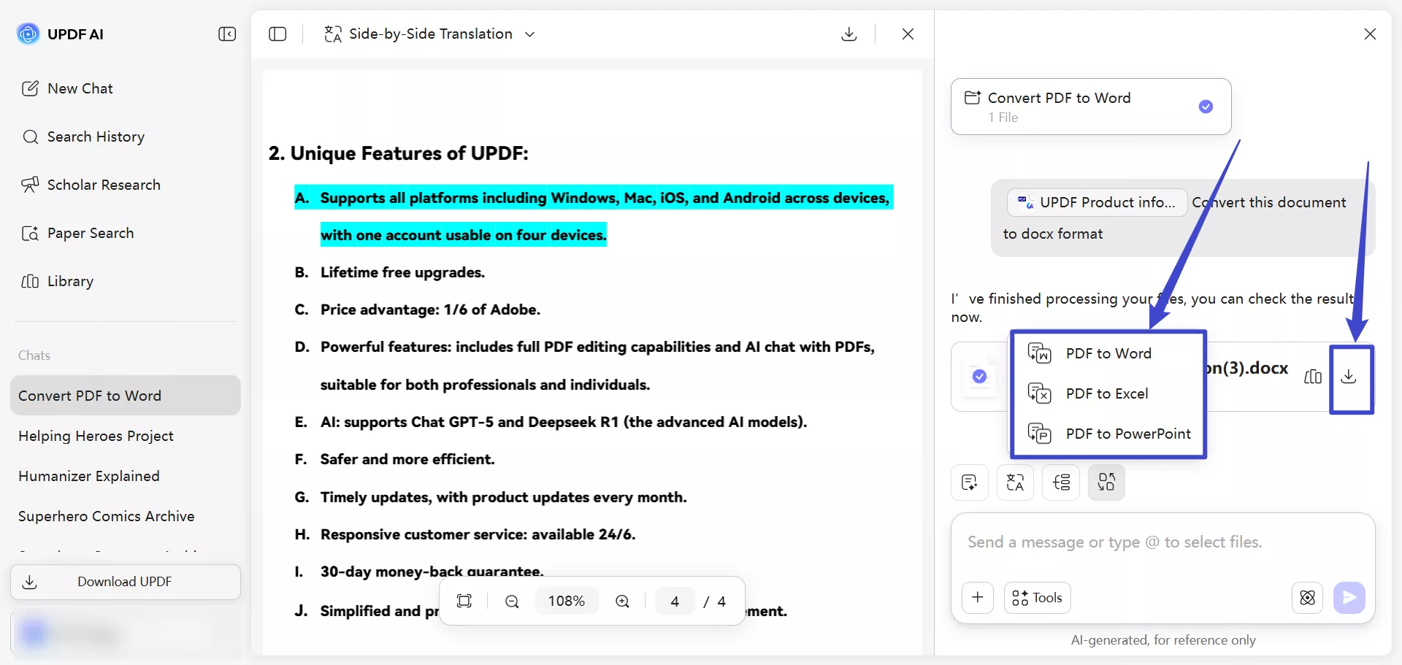This screenshot has width=1402, height=665.
Task: Open the Helping Heroes Project chat
Action: (x=95, y=436)
